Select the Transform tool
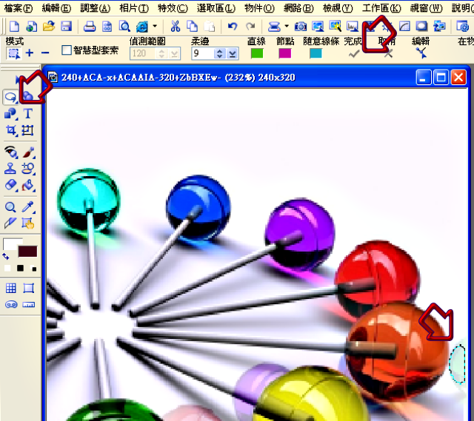Image resolution: width=474 pixels, height=421 pixels. coord(28,130)
